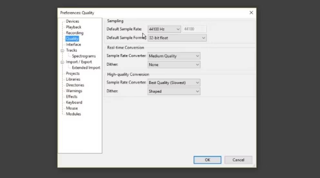Screen dimensions: 320x178
Task: Click the Cancel button
Action: pos(238,160)
